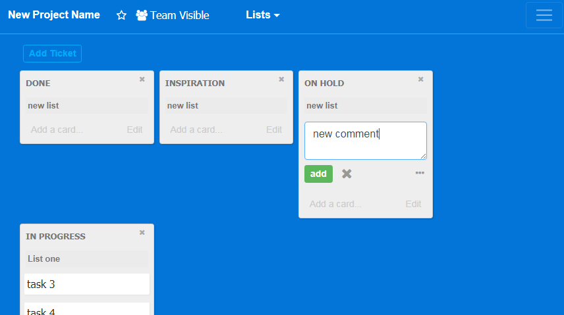Open card options ellipsis menu

[420, 173]
